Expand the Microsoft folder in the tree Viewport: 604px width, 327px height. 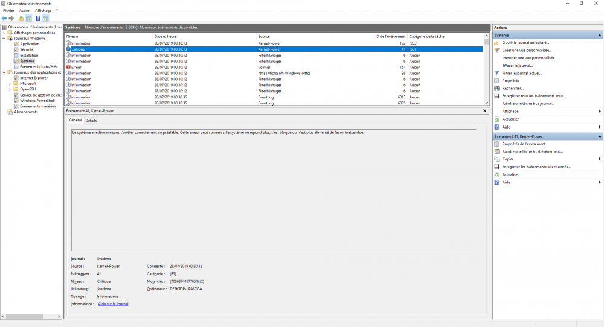10,84
